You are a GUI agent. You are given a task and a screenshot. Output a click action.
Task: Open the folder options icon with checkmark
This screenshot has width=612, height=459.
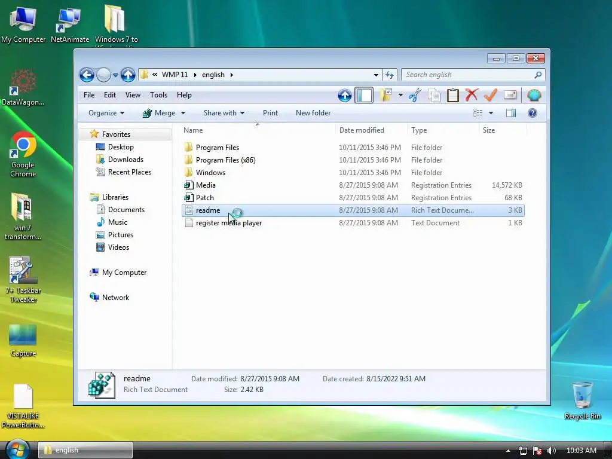(386, 95)
